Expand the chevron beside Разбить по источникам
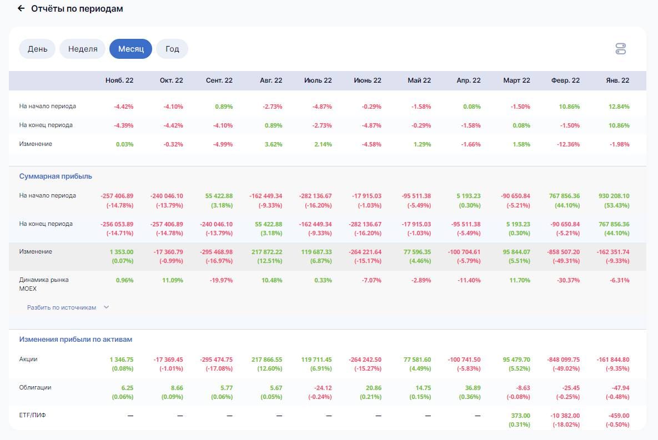 tap(106, 307)
